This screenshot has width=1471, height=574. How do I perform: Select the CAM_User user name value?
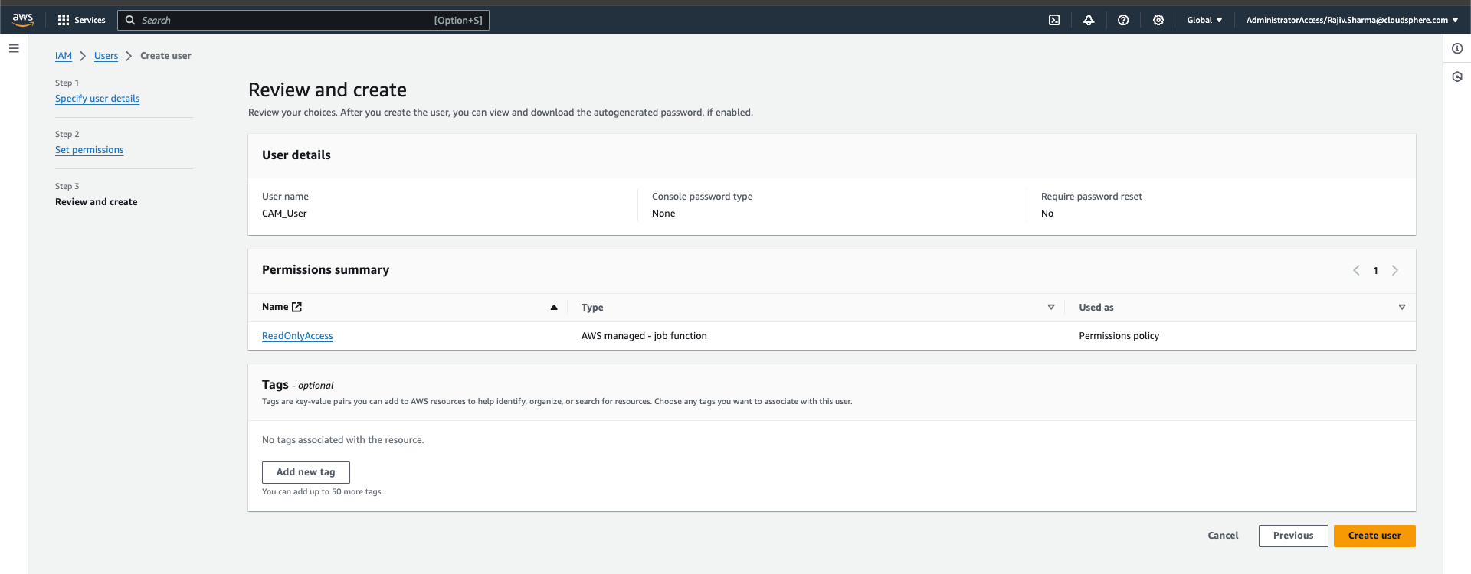pos(284,214)
